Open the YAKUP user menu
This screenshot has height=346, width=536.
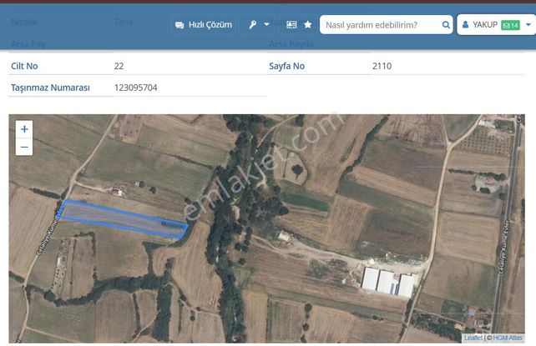pos(497,24)
